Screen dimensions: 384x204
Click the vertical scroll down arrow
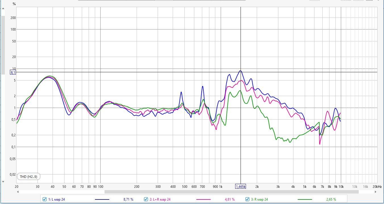point(3,182)
